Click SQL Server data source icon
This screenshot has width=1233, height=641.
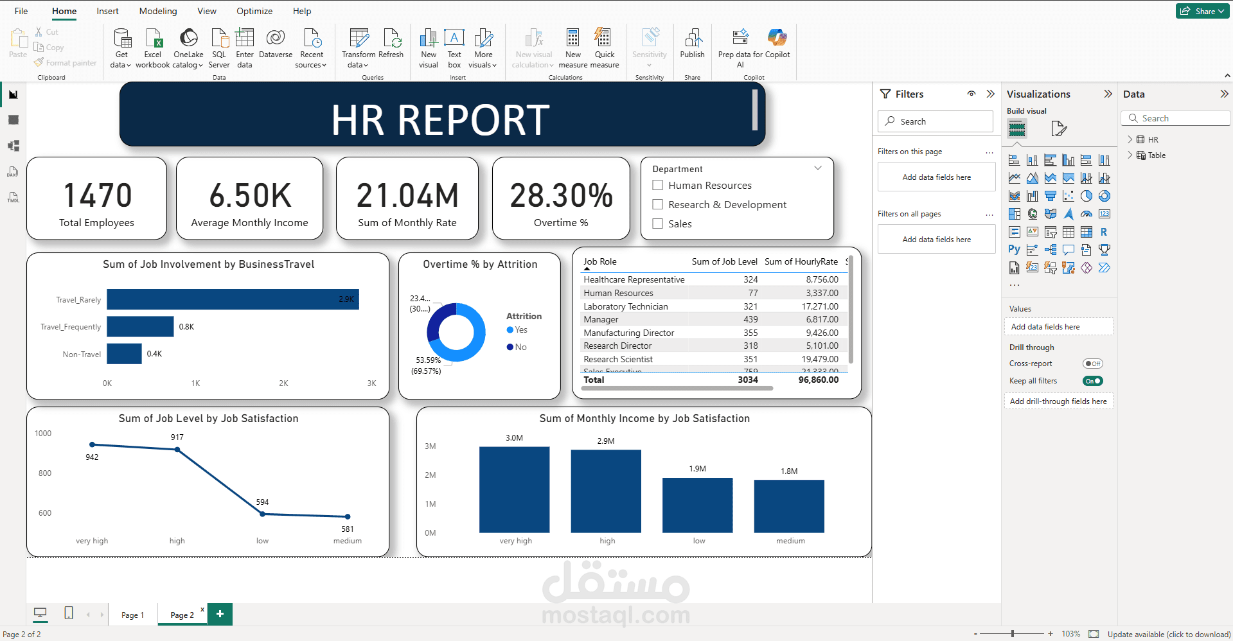219,48
